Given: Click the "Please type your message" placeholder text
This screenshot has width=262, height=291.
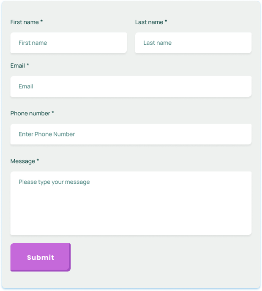Looking at the screenshot, I should 54,182.
